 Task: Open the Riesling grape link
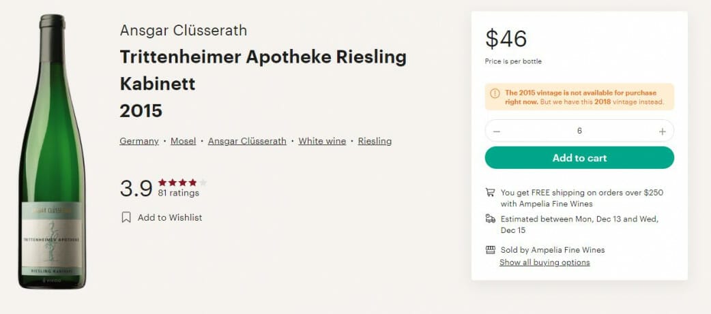375,141
